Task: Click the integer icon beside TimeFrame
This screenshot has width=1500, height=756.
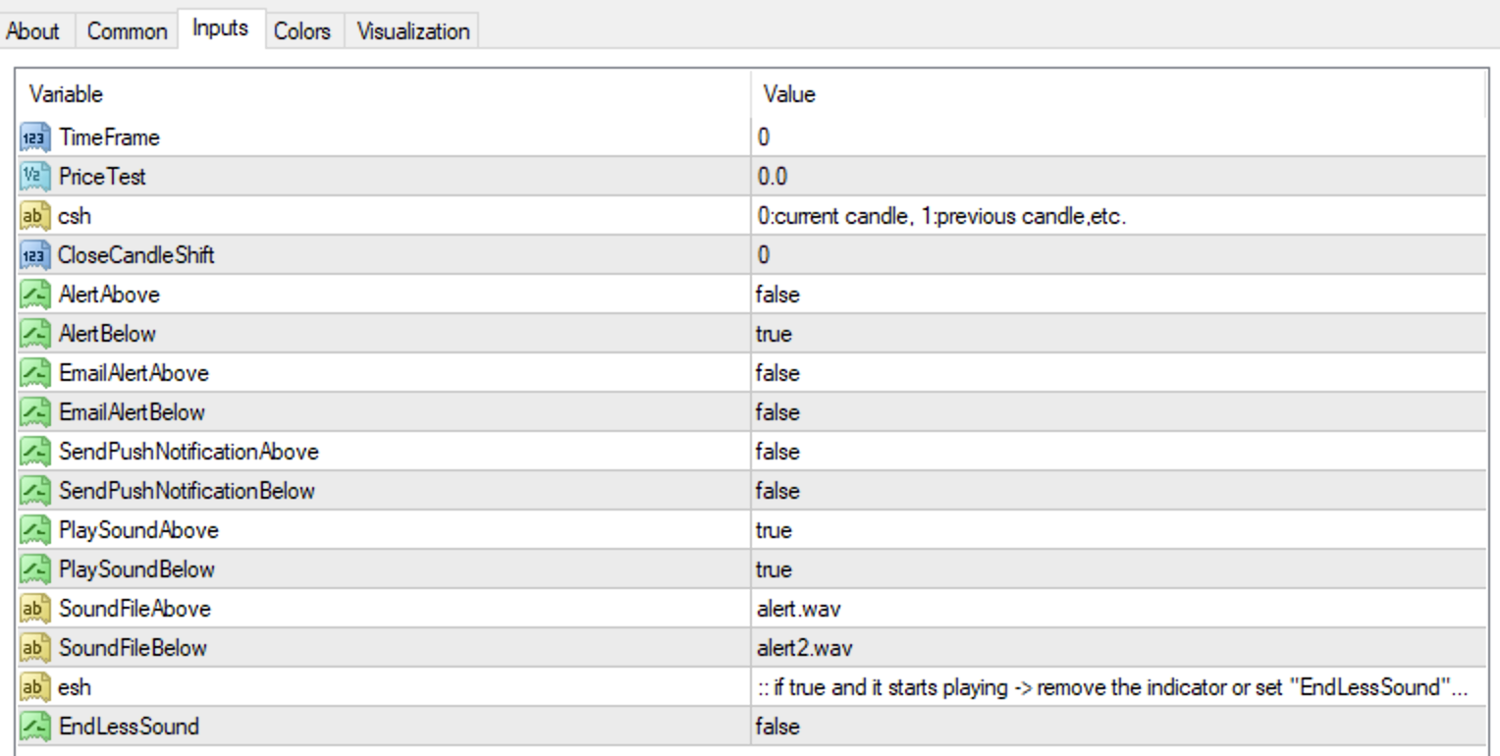Action: (33, 137)
